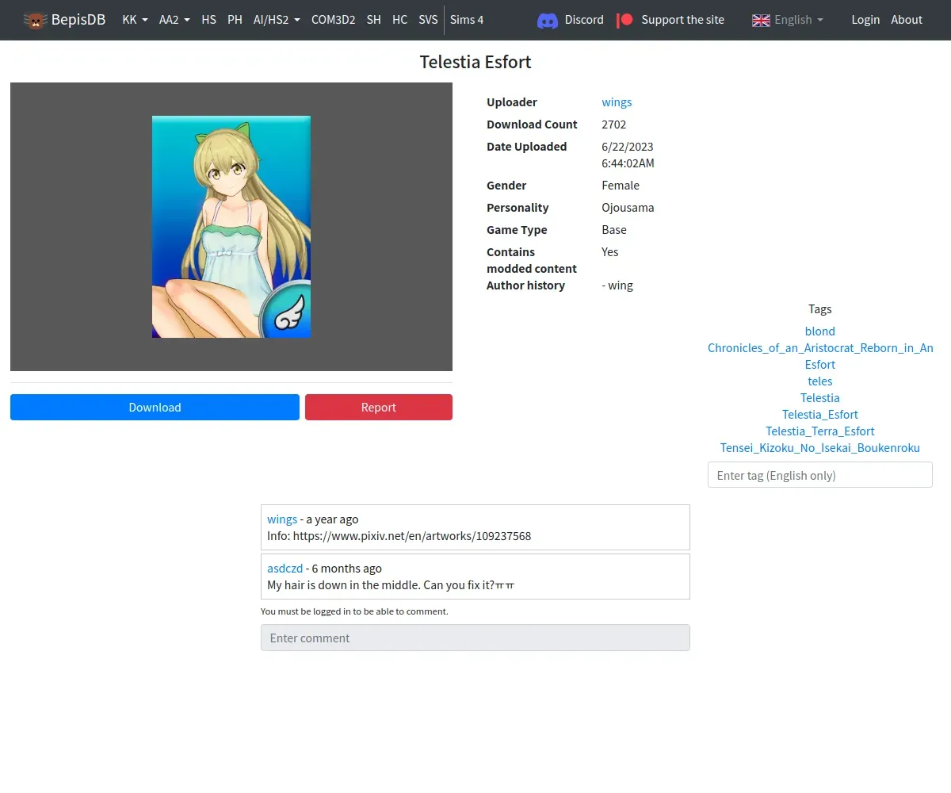
Task: Click the UK flag language icon
Action: point(761,20)
